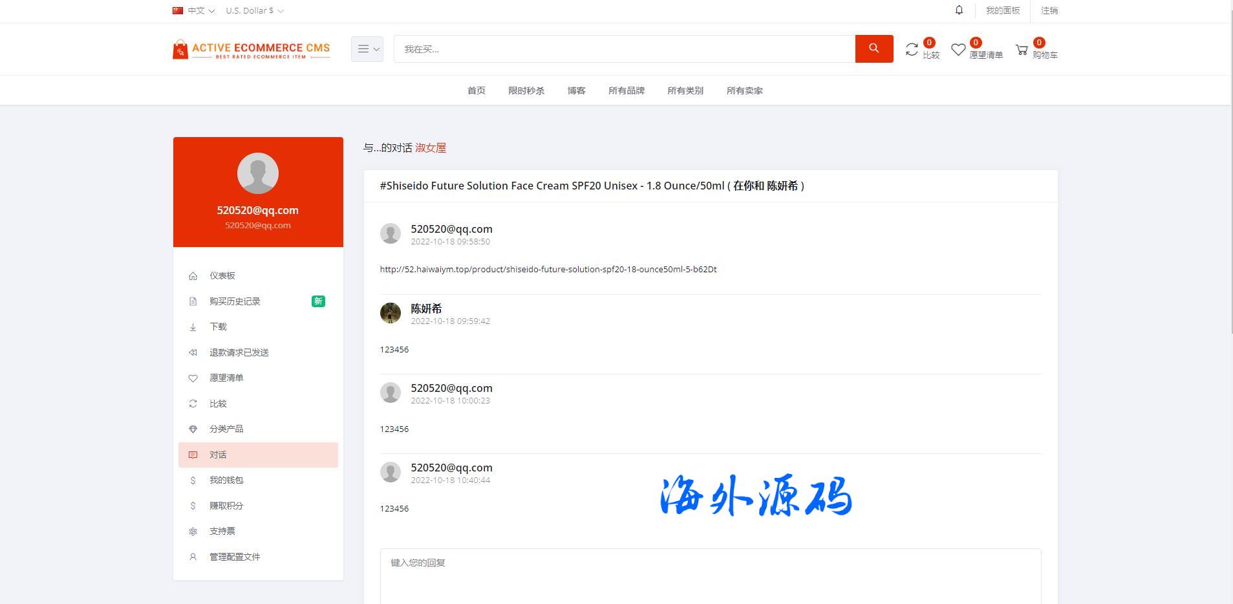The width and height of the screenshot is (1233, 604).
Task: Click the Active Ecommerce CMS logo
Action: pyautogui.click(x=251, y=50)
